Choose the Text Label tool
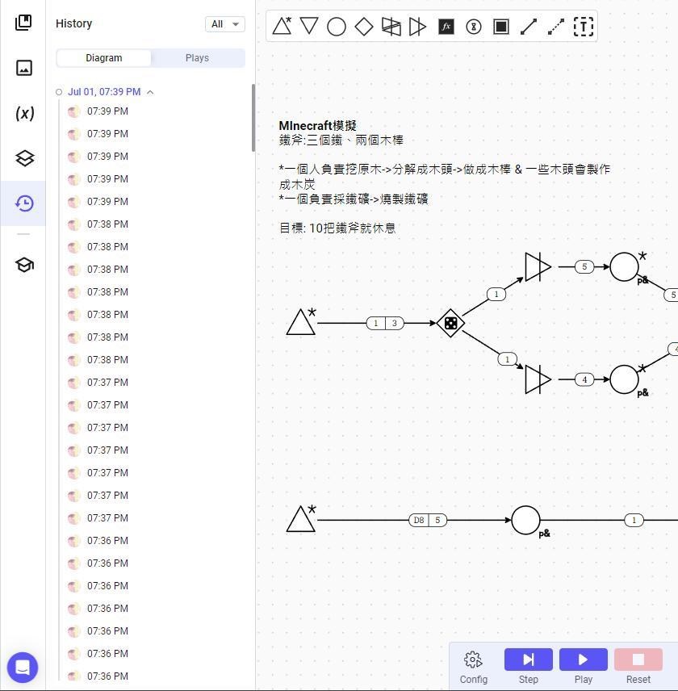Image resolution: width=678 pixels, height=691 pixels. (x=584, y=27)
